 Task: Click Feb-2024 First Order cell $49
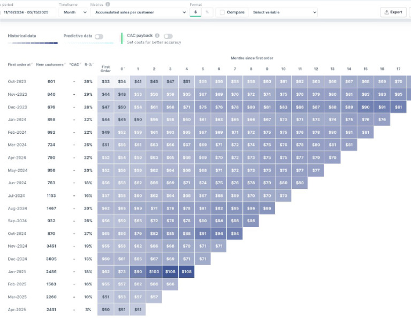pyautogui.click(x=105, y=132)
